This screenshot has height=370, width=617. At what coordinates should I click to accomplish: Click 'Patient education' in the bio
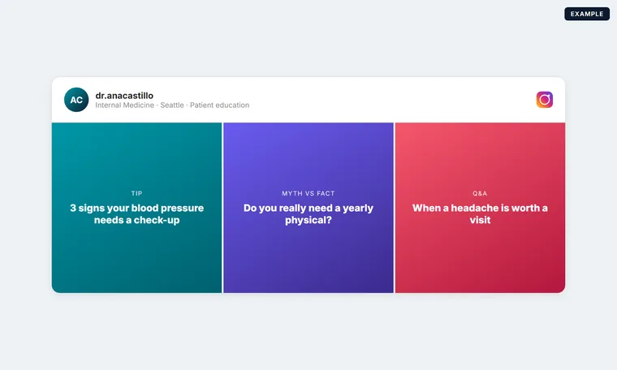[x=219, y=105]
